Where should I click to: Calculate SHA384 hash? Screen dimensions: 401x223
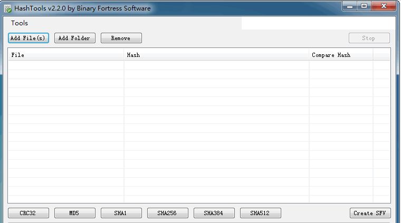pos(214,213)
